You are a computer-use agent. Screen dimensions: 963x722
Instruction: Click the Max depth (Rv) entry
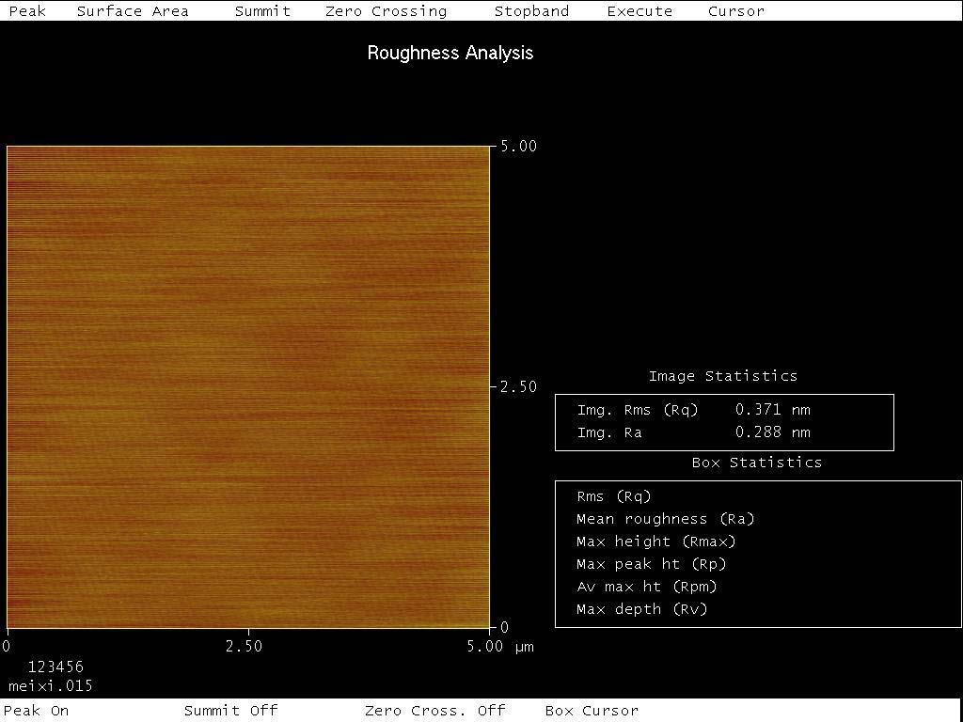(641, 609)
